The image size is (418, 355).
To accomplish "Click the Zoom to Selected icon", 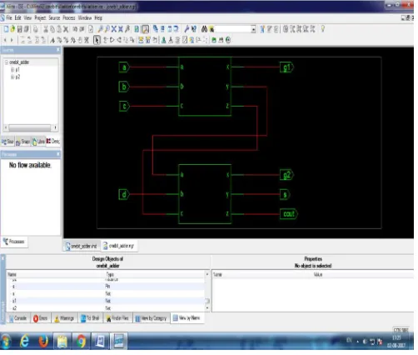I will (121, 29).
